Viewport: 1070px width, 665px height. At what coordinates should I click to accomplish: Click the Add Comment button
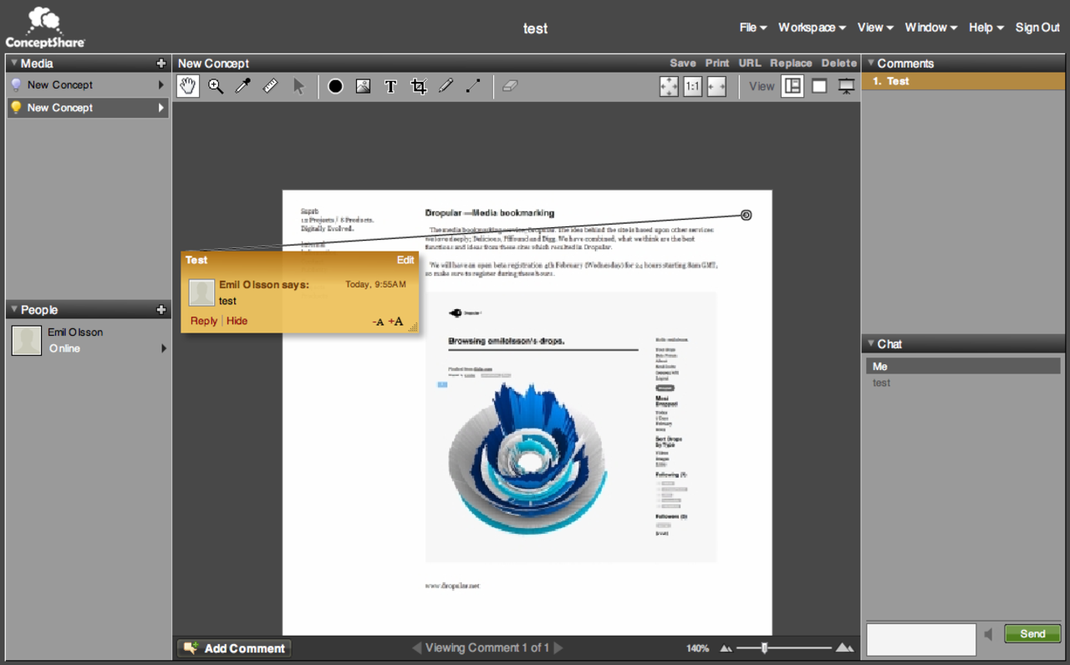pos(233,647)
